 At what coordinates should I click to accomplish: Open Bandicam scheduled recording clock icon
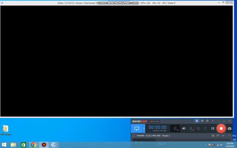[207, 121]
